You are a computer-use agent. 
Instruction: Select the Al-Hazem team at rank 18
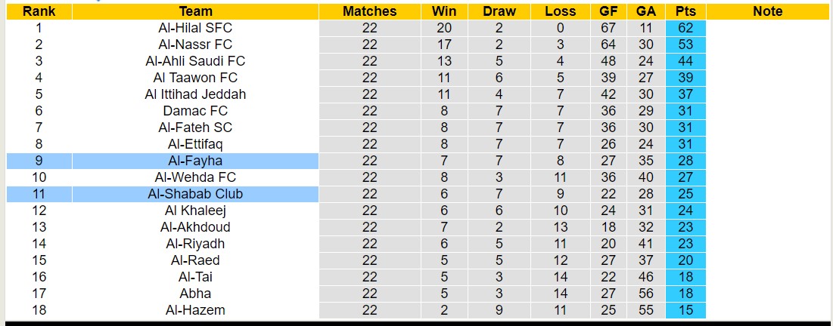[195, 310]
